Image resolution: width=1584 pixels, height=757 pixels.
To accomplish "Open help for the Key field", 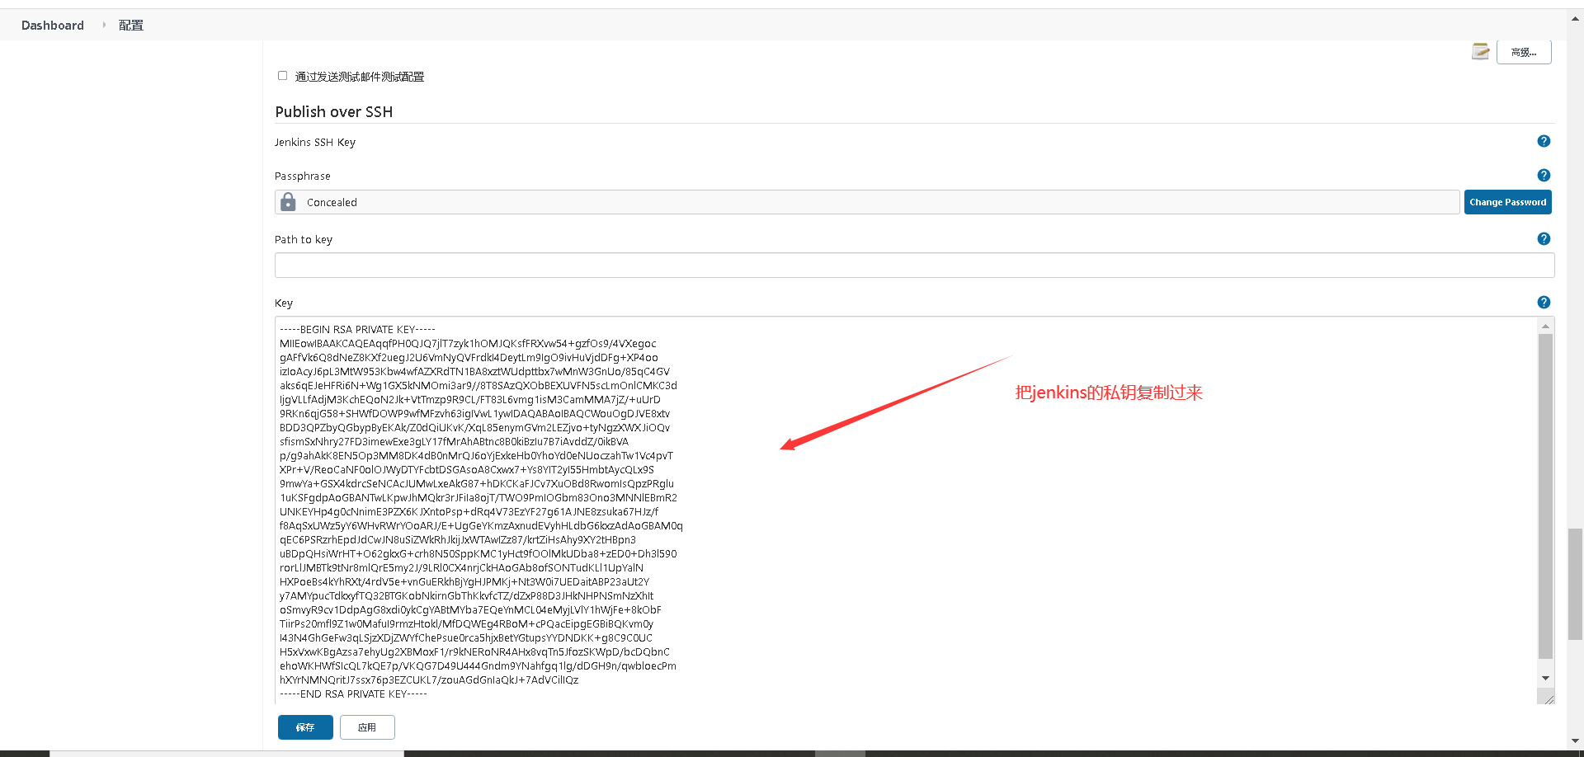I will coord(1544,302).
